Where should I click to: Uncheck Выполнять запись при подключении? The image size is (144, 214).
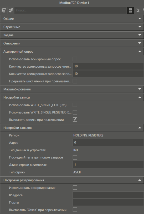75,120
